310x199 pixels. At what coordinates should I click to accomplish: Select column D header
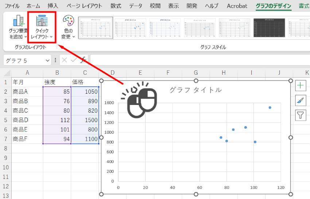pos(112,73)
